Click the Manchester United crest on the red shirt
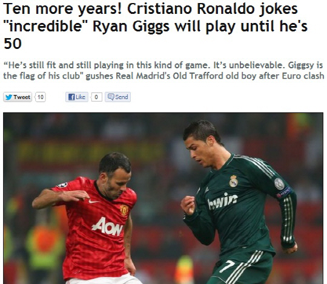 click(124, 210)
